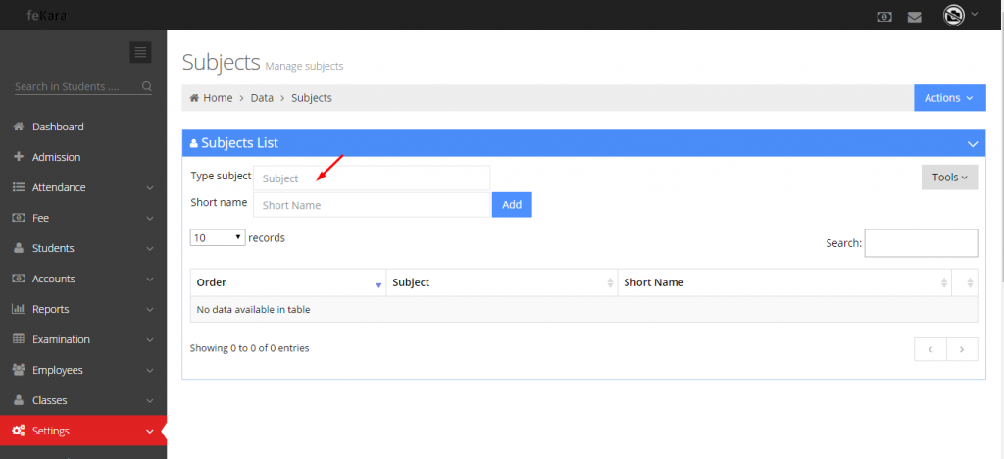
Task: Expand the Employees menu chevron
Action: coord(150,371)
